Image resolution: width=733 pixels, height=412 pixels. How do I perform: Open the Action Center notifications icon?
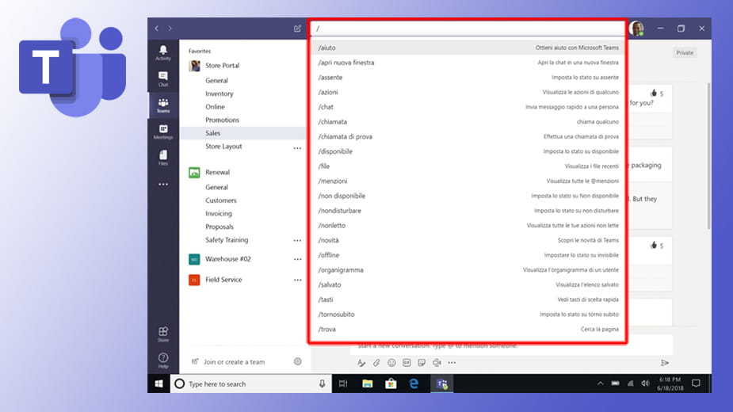pos(696,383)
